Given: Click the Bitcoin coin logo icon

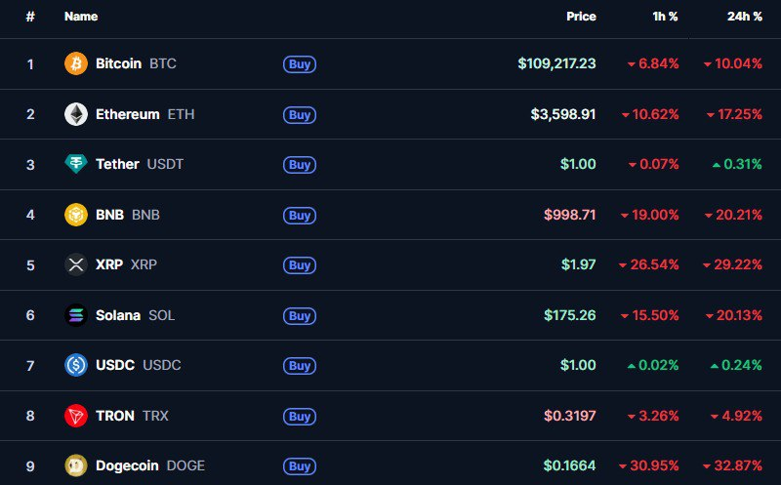Looking at the screenshot, I should (x=75, y=64).
